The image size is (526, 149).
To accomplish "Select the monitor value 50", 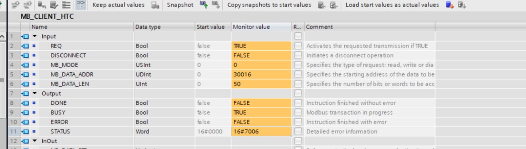I will click(261, 84).
